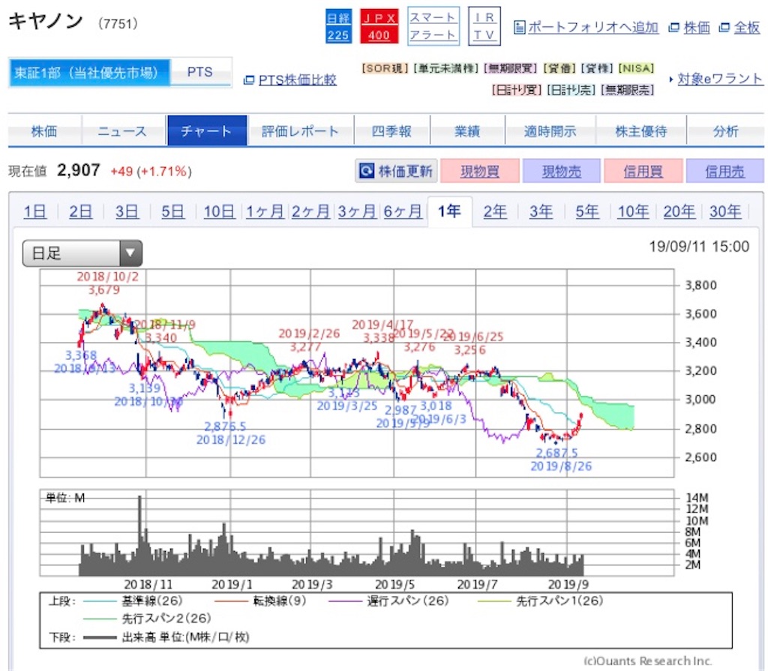
Task: Open the 適時開示 tab
Action: click(x=550, y=130)
